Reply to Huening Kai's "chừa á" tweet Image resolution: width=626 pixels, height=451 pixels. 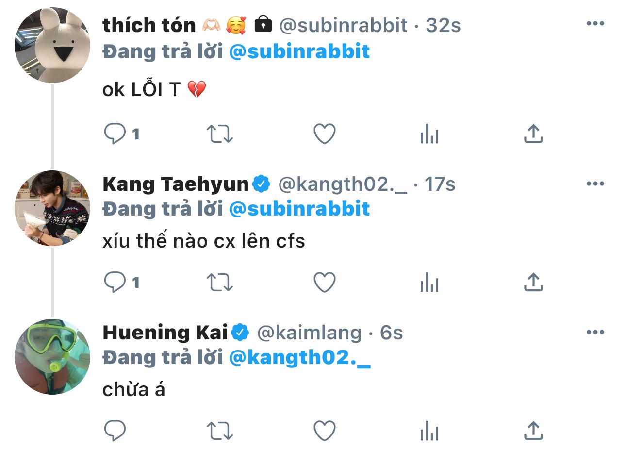[x=115, y=431]
